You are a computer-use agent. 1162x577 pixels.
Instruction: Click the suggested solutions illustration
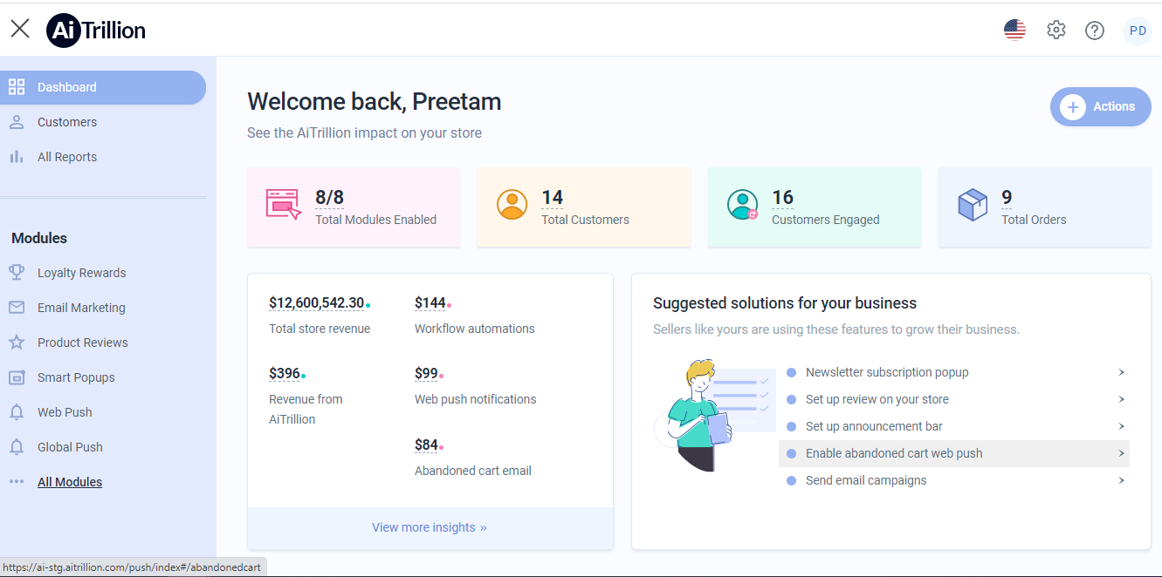pos(715,416)
